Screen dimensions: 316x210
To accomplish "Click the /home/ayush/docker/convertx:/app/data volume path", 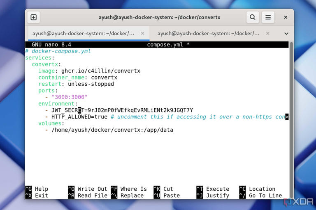I will [x=112, y=130].
